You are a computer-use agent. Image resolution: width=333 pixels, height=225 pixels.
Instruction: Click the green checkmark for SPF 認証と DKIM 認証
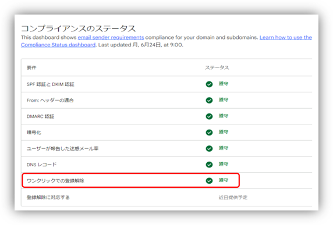(209, 84)
